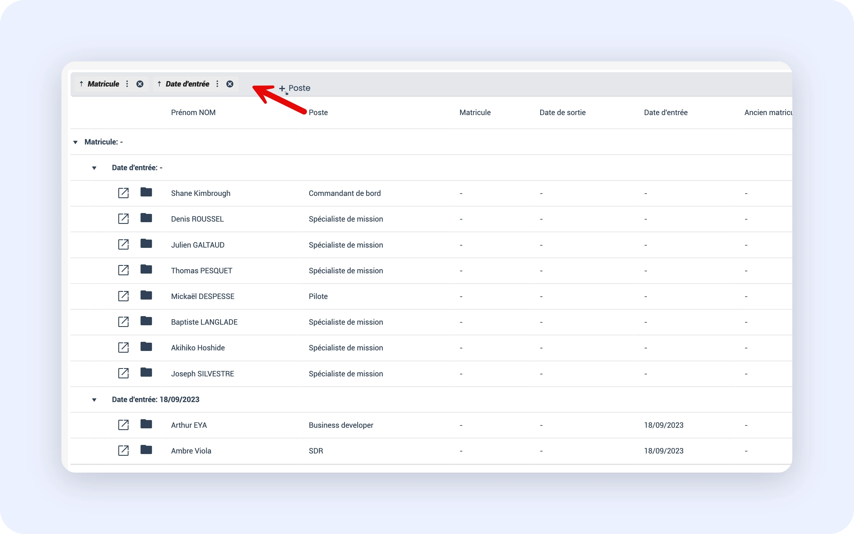
Task: Collapse the "Date d'entrée: 18/09/2023" subgroup
Action: (x=94, y=400)
